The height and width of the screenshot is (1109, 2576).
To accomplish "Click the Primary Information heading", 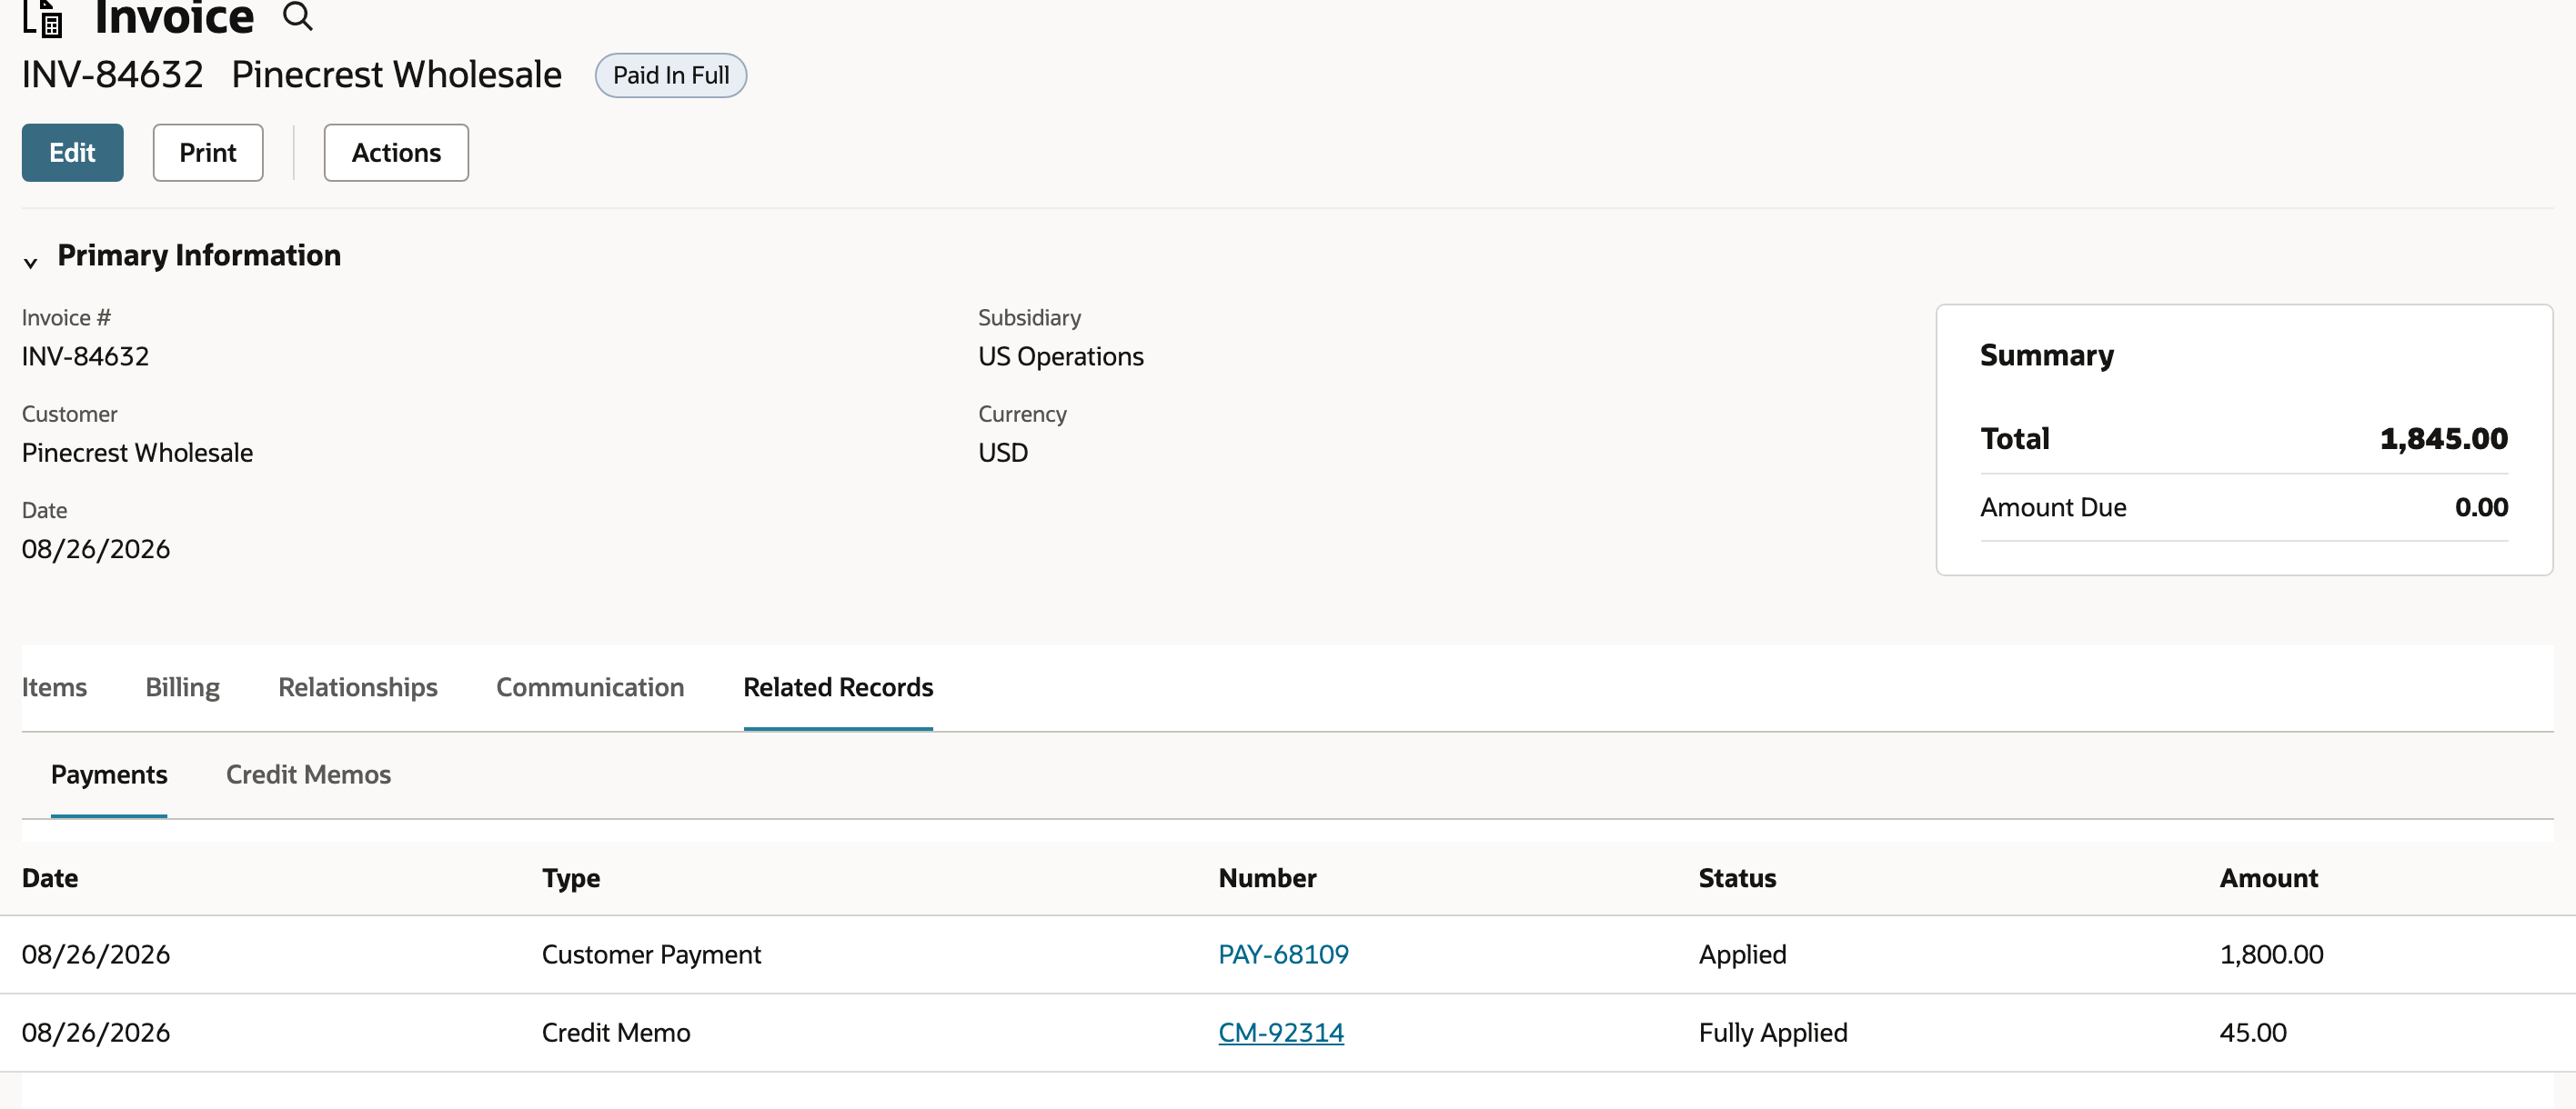I will 199,255.
